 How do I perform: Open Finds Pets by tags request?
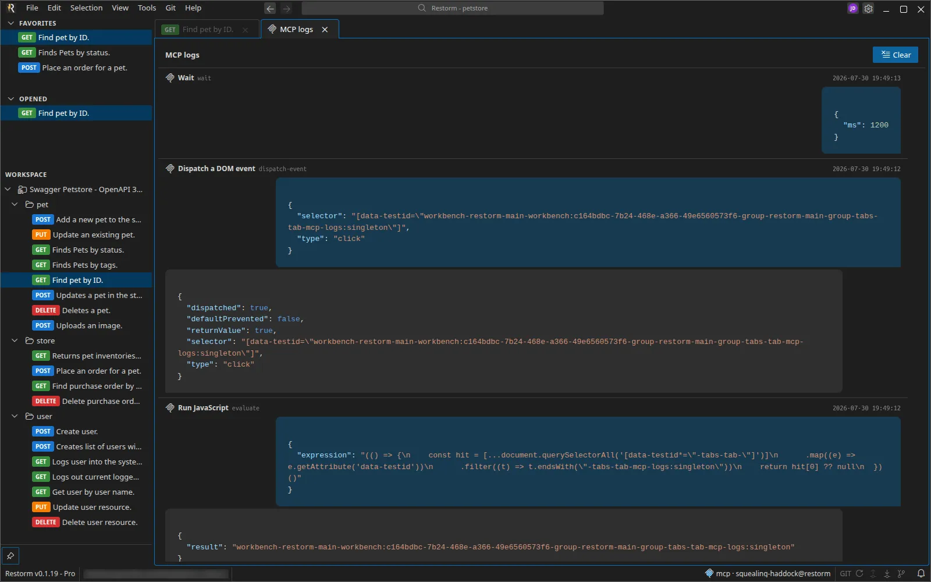point(76,265)
